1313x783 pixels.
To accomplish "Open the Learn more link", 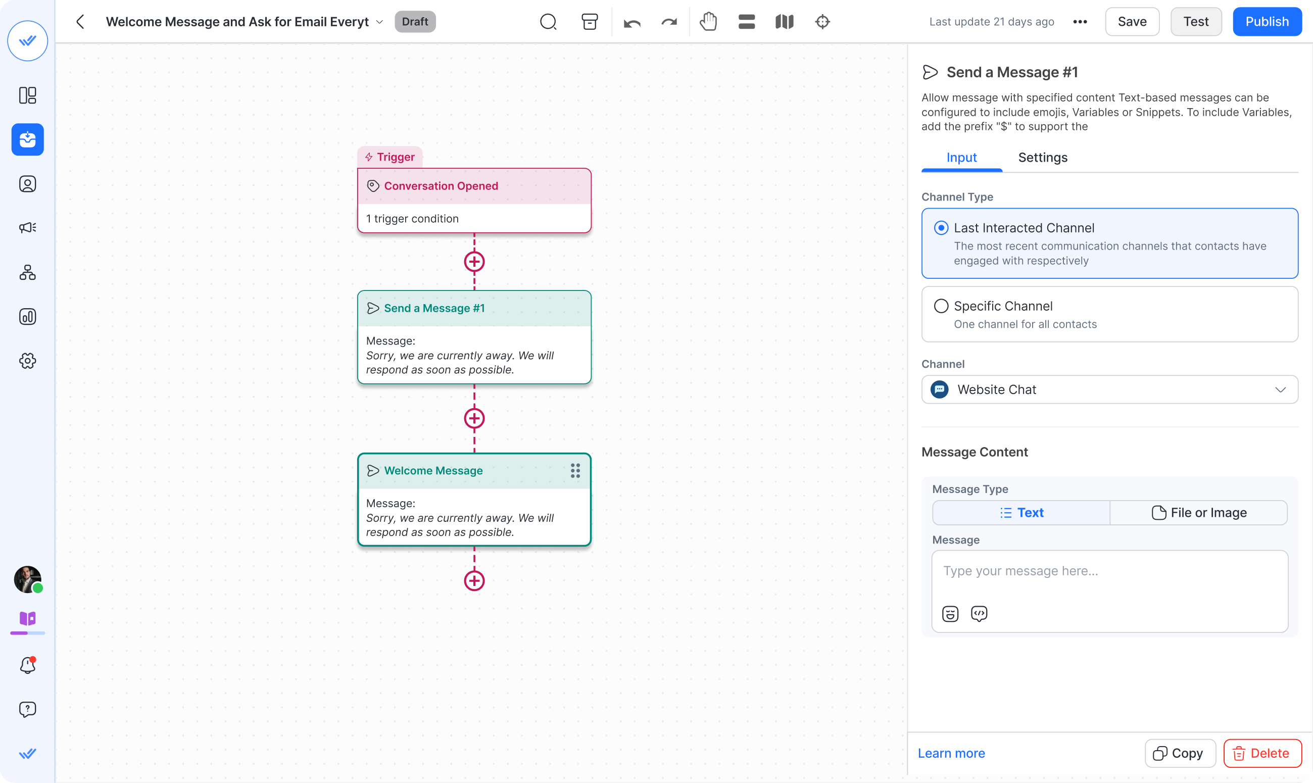I will (951, 753).
